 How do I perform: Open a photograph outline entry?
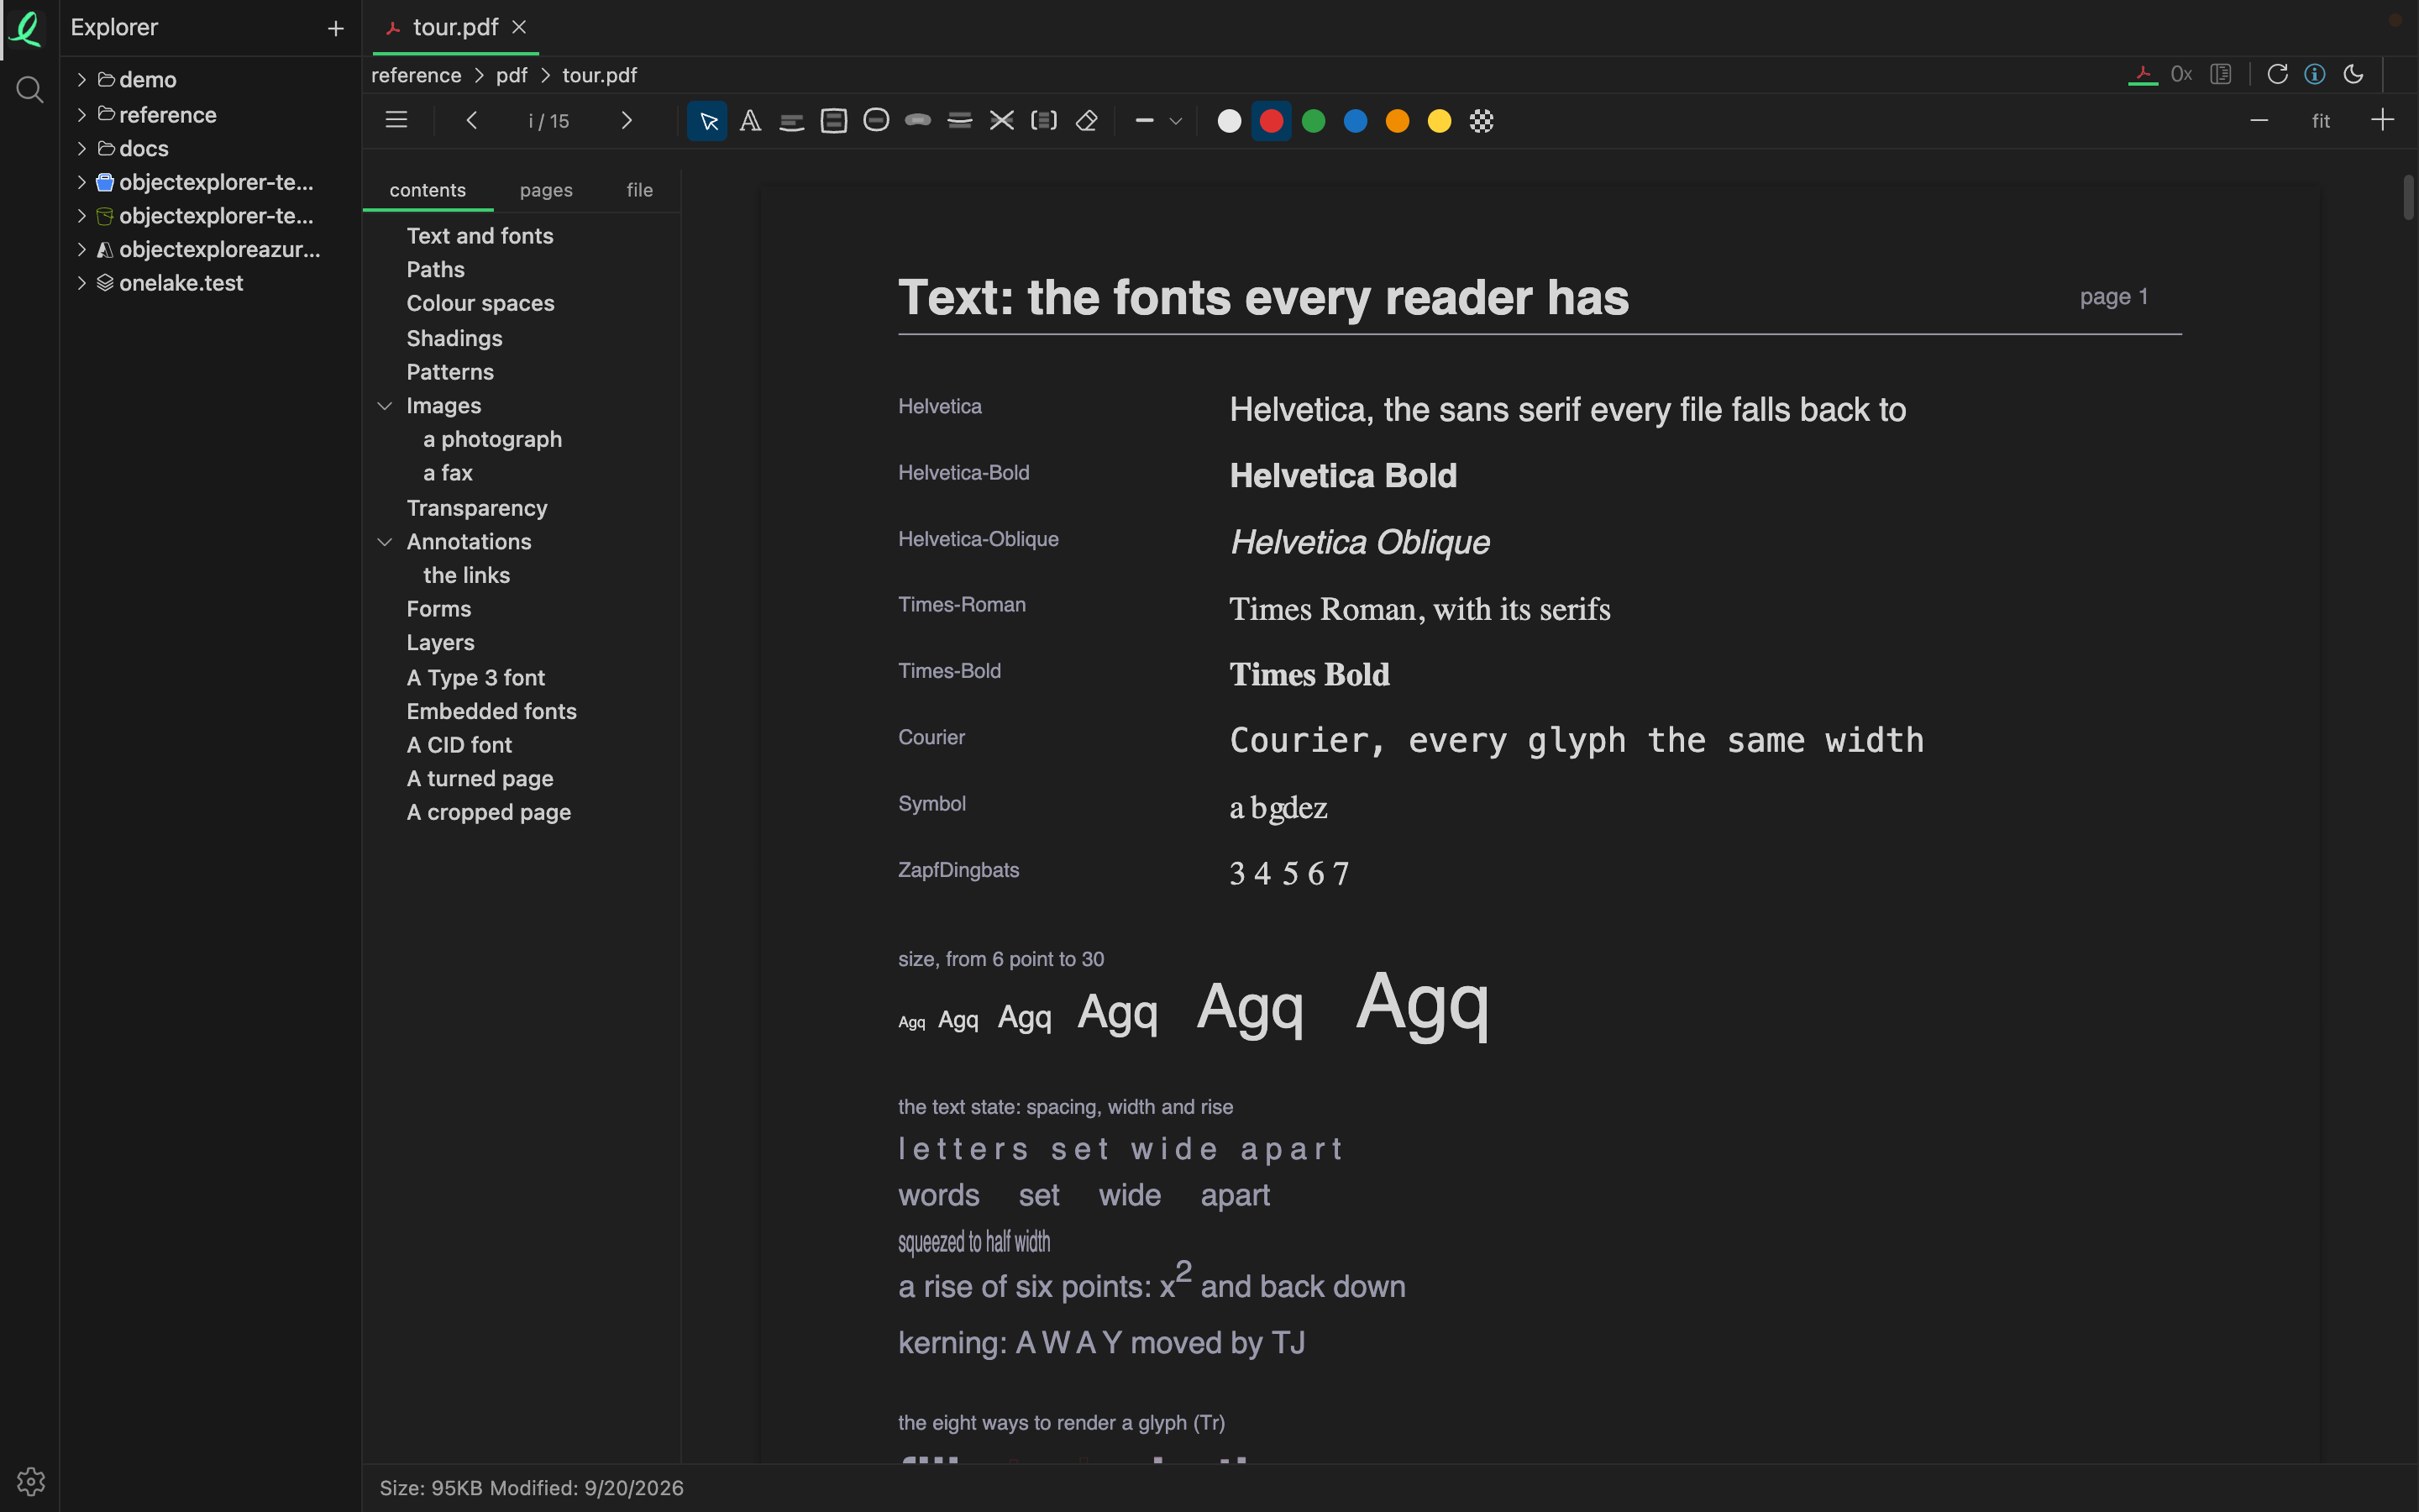492,439
